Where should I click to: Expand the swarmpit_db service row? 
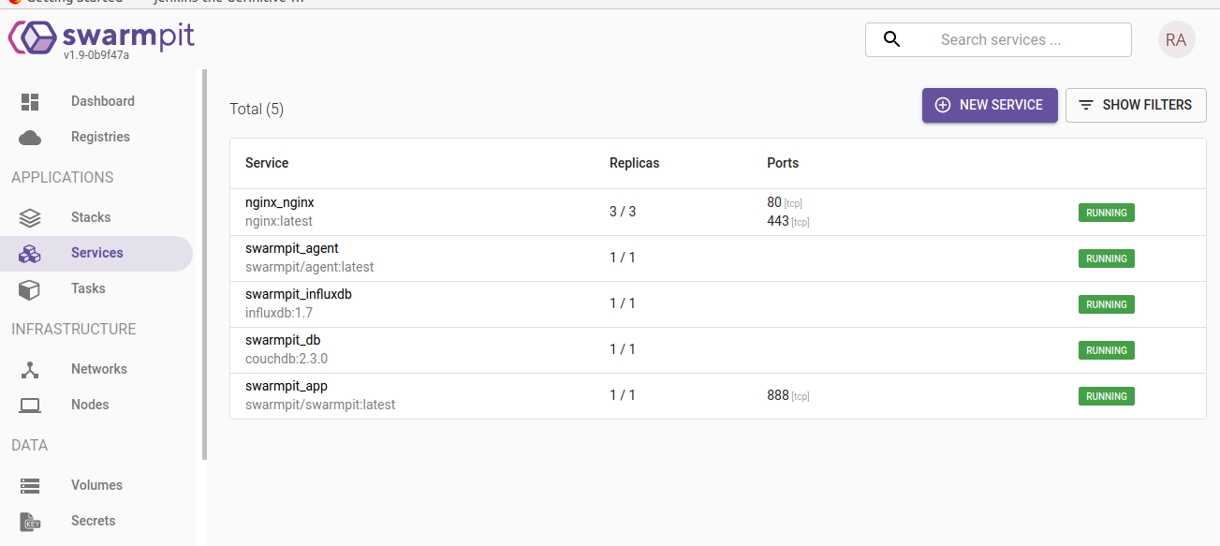tap(283, 339)
